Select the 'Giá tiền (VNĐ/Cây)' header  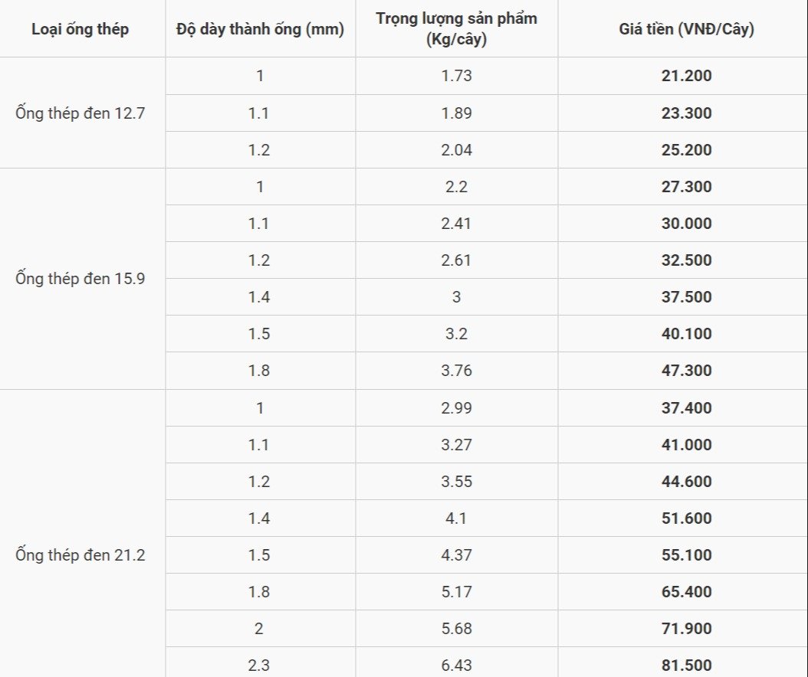(x=686, y=29)
